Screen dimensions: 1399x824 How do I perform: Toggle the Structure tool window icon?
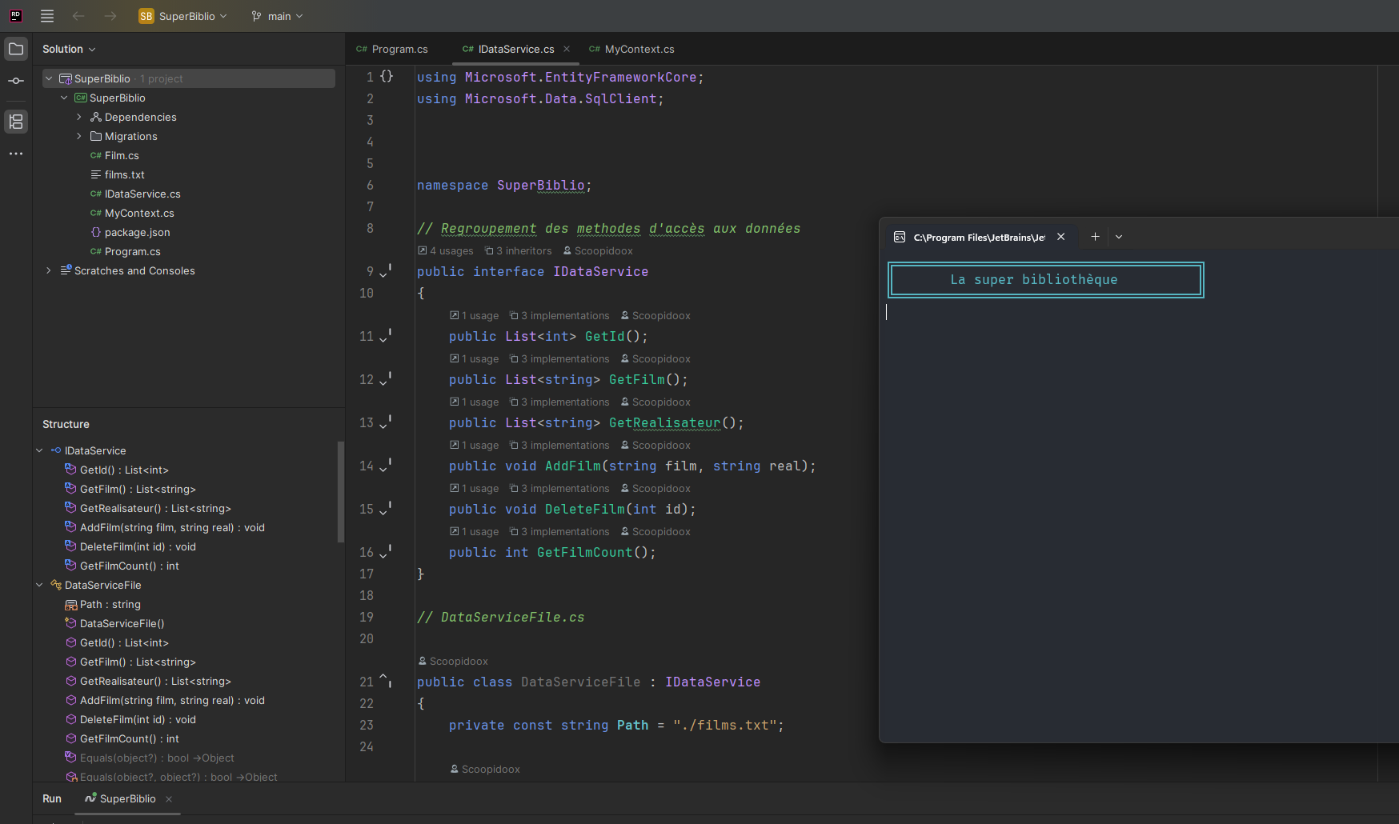[x=16, y=122]
